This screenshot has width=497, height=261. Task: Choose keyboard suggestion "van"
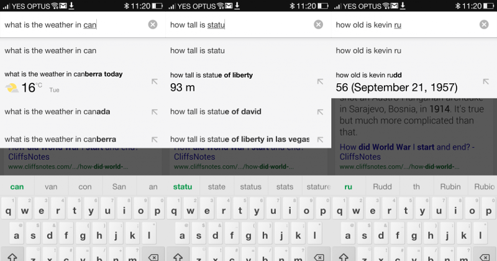(x=51, y=186)
